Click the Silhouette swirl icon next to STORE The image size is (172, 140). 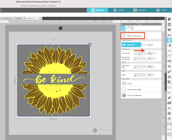click(x=115, y=10)
